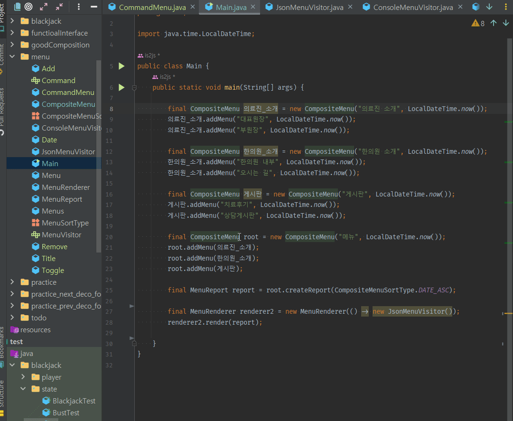Hide the project tool window with minus icon
Image resolution: width=513 pixels, height=421 pixels.
(94, 7)
